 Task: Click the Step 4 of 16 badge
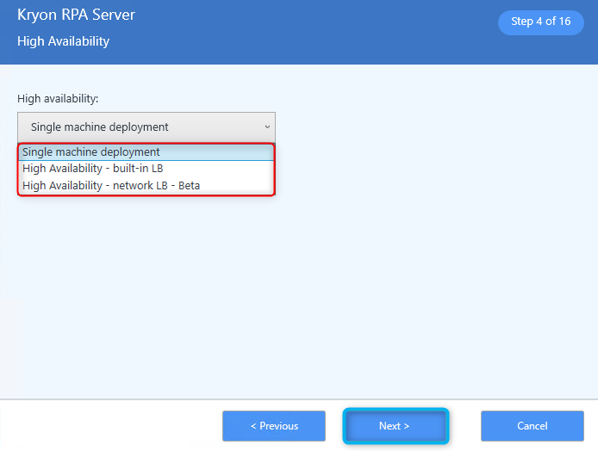tap(541, 22)
